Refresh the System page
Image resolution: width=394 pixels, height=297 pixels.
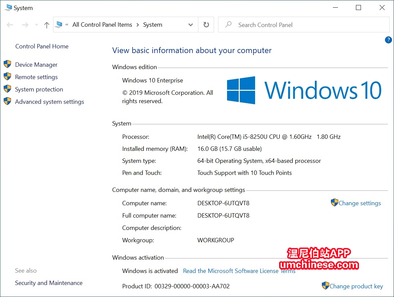coord(206,25)
